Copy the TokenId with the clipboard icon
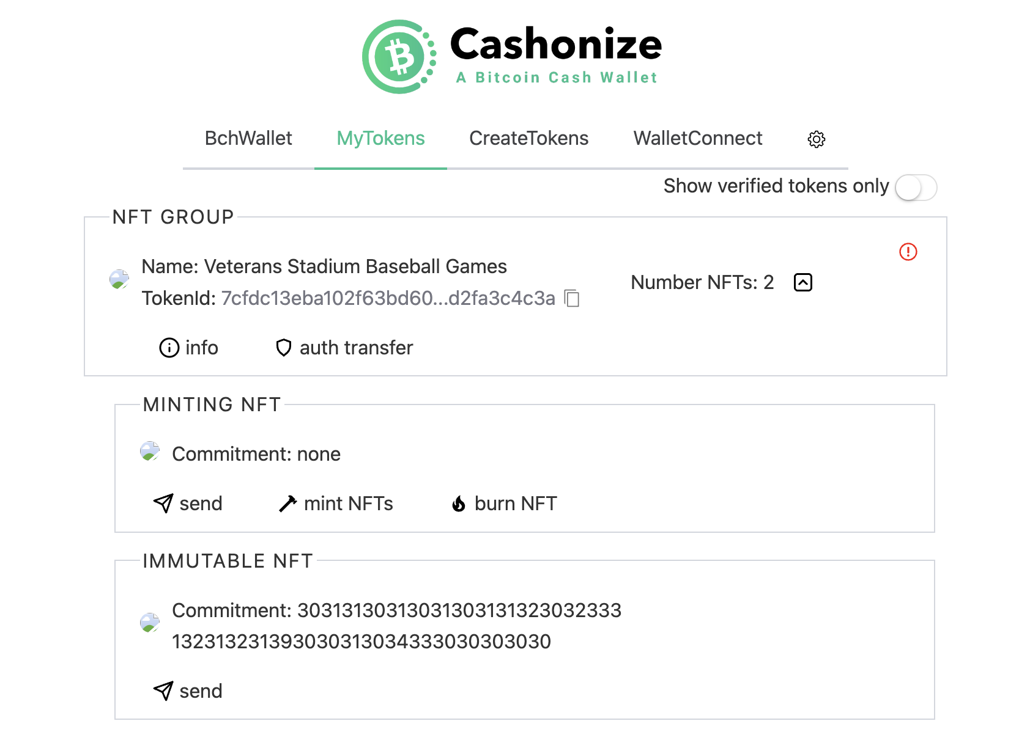1019x754 pixels. coord(572,298)
